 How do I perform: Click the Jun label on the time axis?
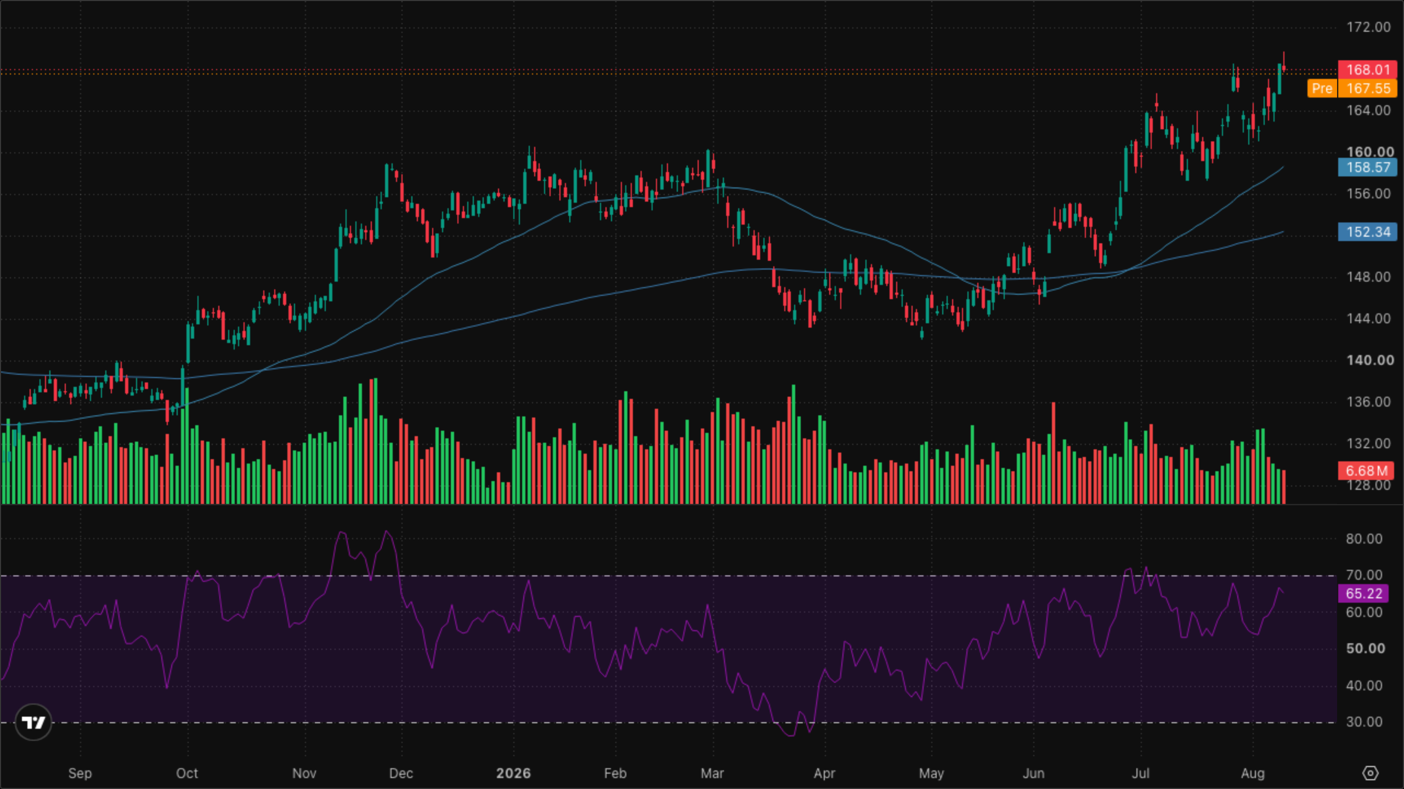pyautogui.click(x=1034, y=774)
